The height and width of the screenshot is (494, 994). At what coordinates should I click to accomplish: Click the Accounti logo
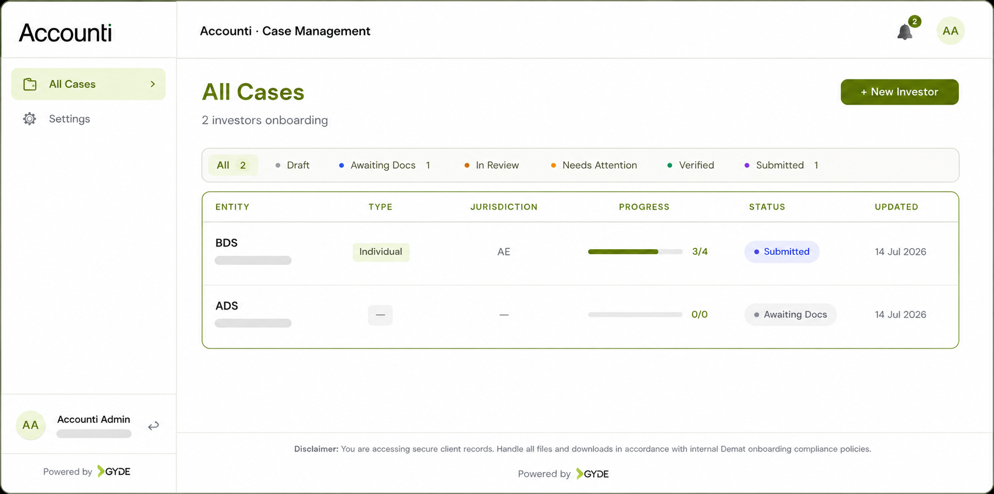(65, 32)
